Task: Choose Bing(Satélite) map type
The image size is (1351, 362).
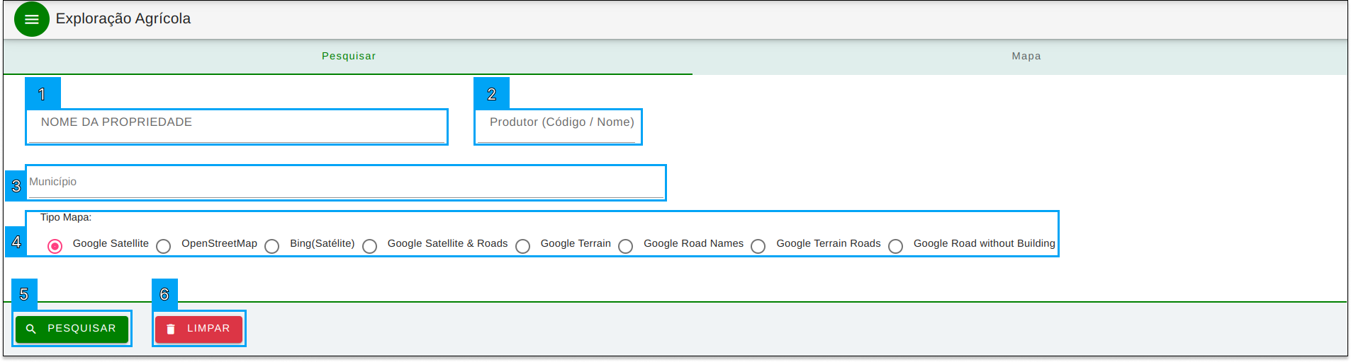Action: pyautogui.click(x=272, y=246)
